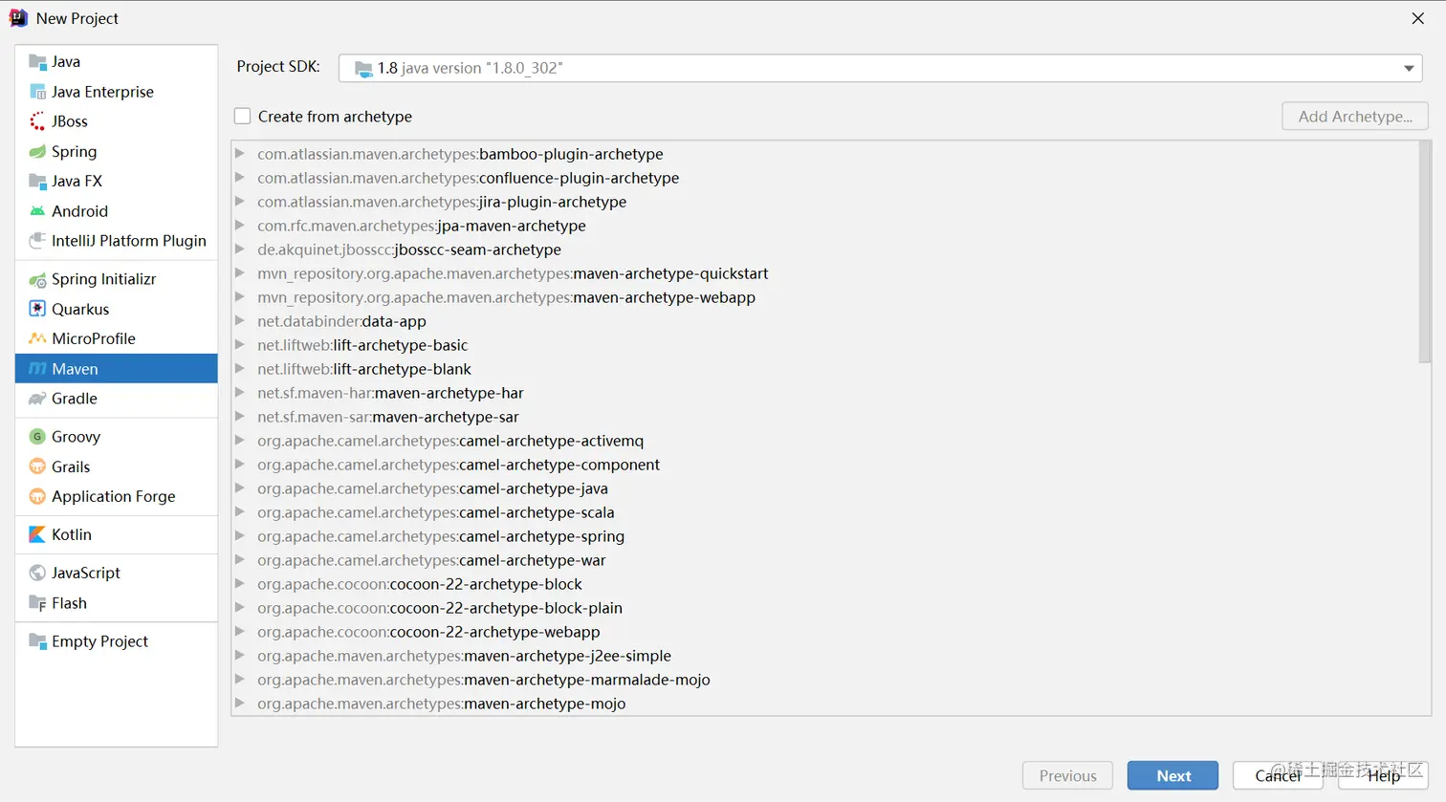The height and width of the screenshot is (802, 1446).
Task: Expand maven-archetype-quickstart node
Action: point(240,272)
